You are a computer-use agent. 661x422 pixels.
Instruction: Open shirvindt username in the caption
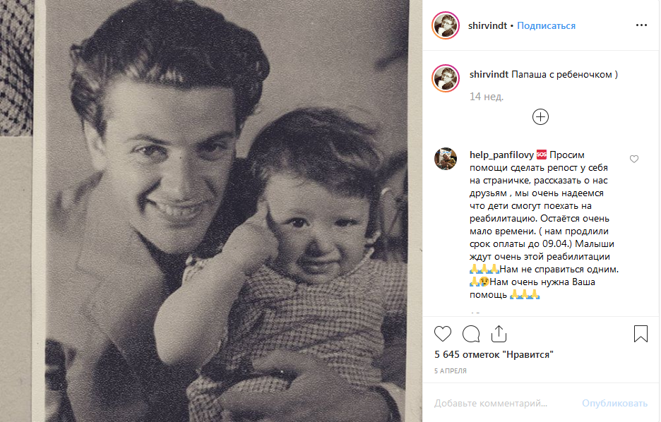tap(489, 74)
